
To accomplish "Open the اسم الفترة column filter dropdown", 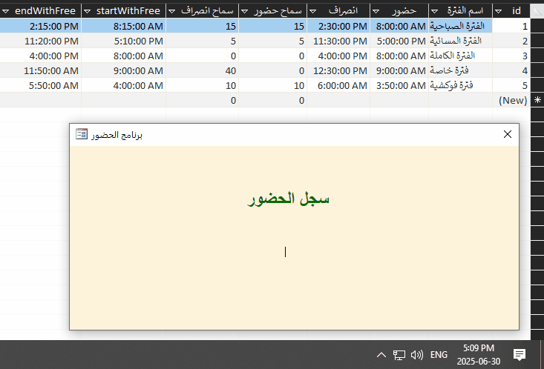I will pos(434,11).
